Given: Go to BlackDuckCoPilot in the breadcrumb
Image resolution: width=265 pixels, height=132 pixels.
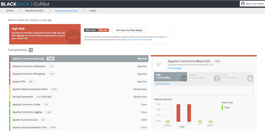Looking at the screenshot, I should click(x=34, y=11).
